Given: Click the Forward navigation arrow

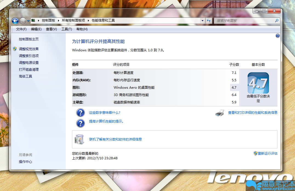Looking at the screenshot, I should tap(23, 21).
